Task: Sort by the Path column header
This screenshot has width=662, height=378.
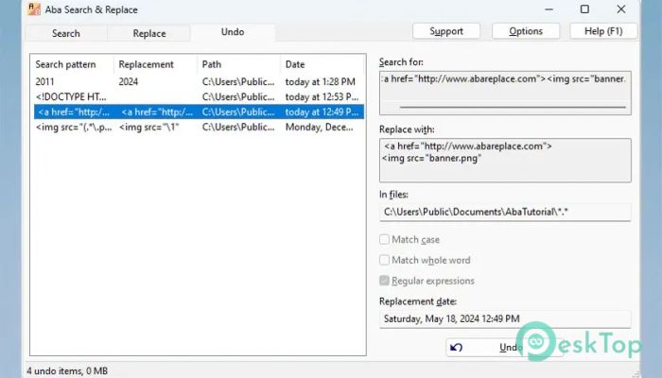Action: [x=238, y=64]
